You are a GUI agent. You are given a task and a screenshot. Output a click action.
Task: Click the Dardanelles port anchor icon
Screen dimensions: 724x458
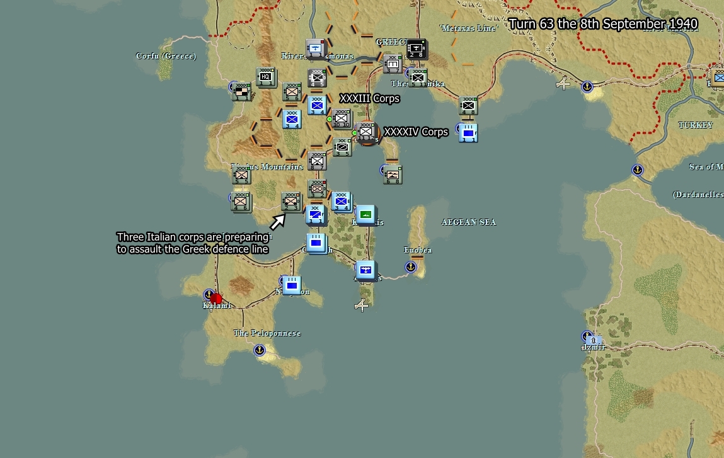pyautogui.click(x=637, y=170)
